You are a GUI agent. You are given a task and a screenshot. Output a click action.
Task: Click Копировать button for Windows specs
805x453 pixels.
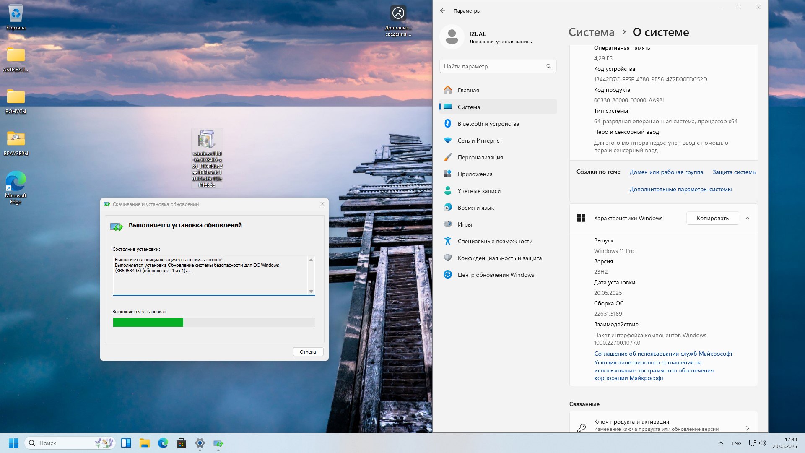[712, 218]
